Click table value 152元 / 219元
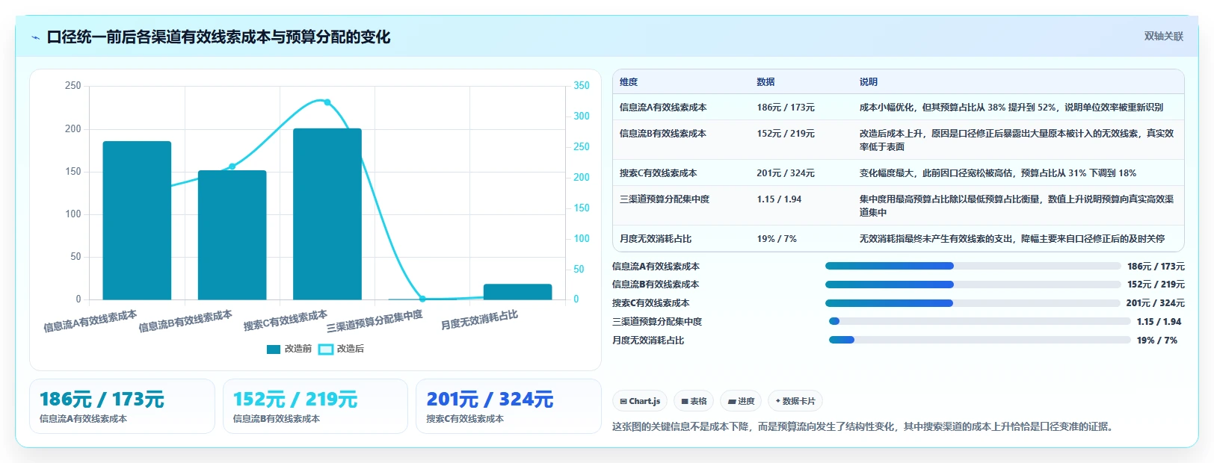 coord(786,134)
